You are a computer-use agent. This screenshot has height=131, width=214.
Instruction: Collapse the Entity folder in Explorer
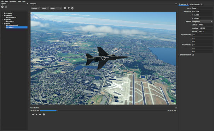2,23
